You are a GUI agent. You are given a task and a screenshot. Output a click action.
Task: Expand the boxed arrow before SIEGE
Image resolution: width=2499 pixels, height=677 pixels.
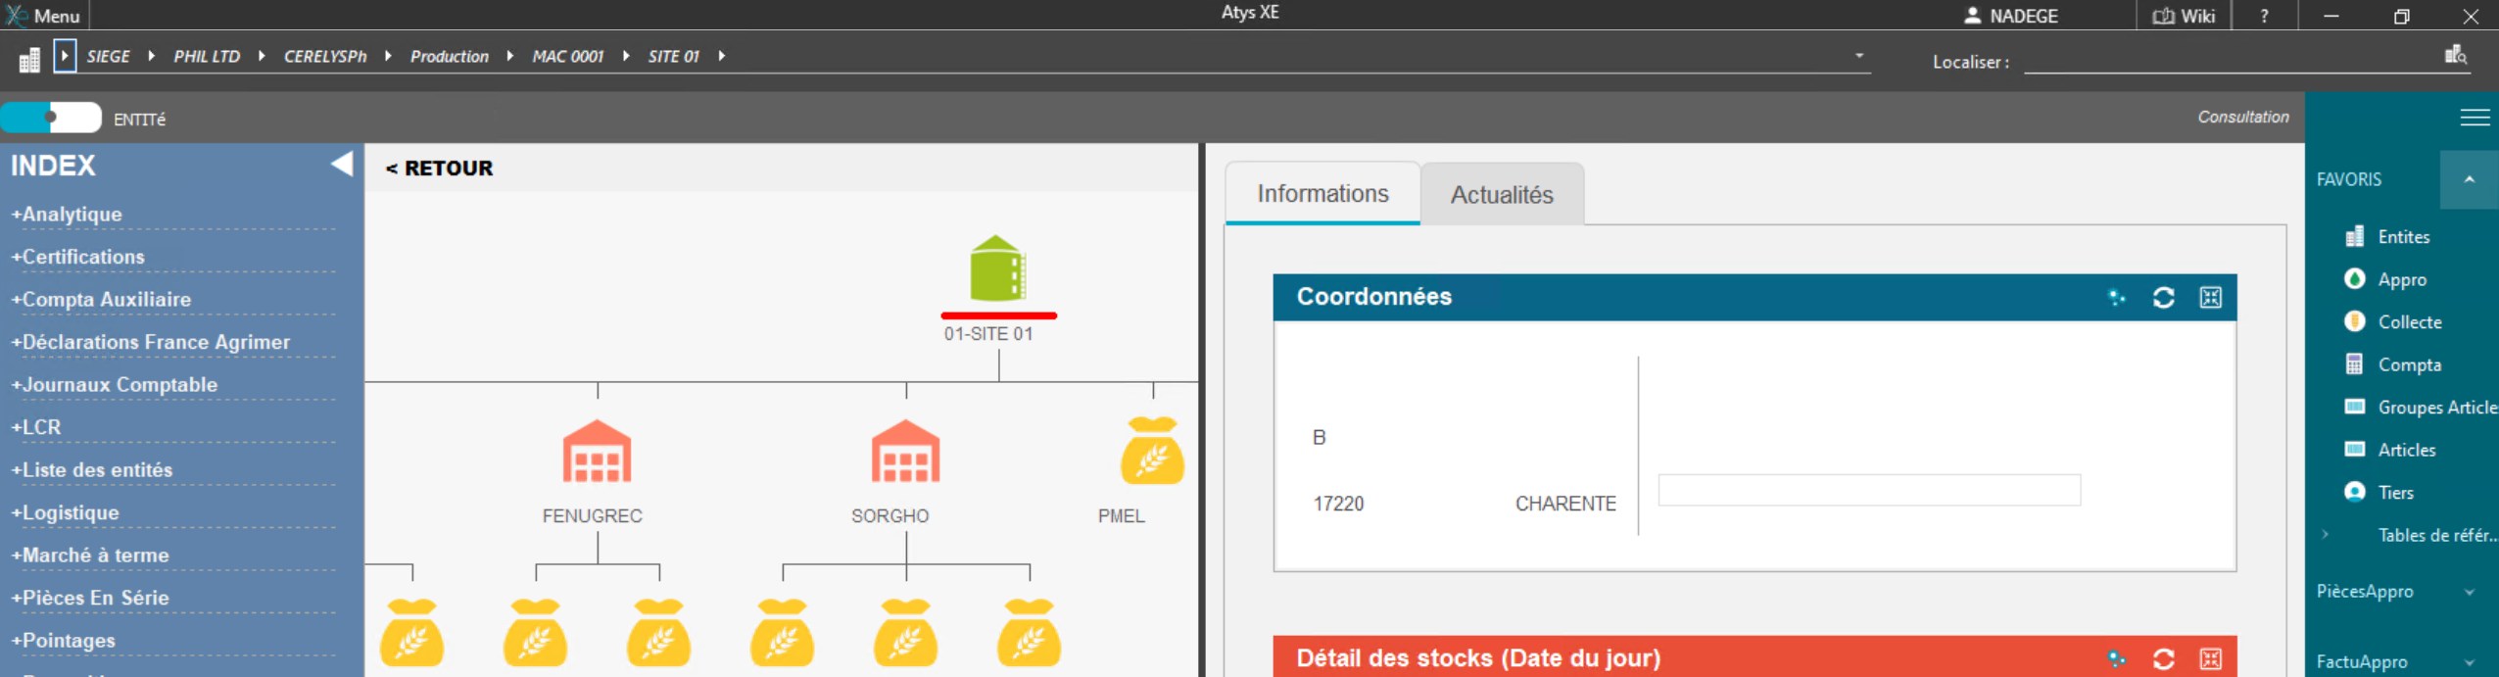pos(65,56)
